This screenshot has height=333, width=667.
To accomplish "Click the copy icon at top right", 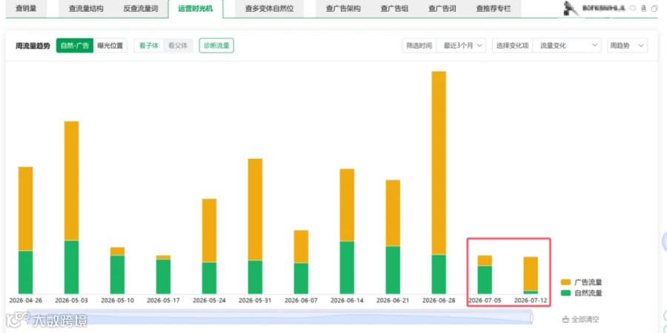I will pyautogui.click(x=654, y=8).
